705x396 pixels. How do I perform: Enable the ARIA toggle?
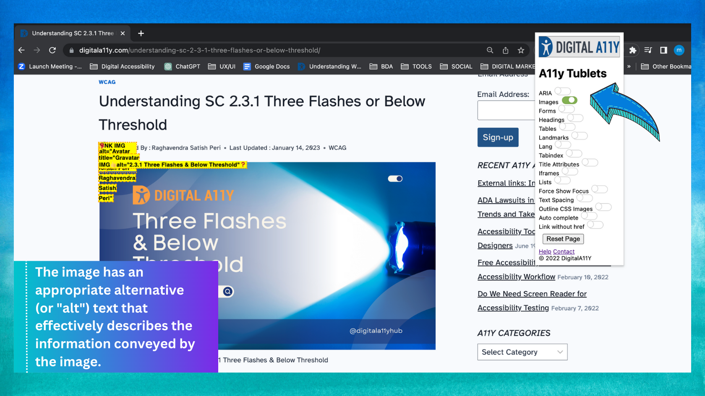click(x=562, y=91)
